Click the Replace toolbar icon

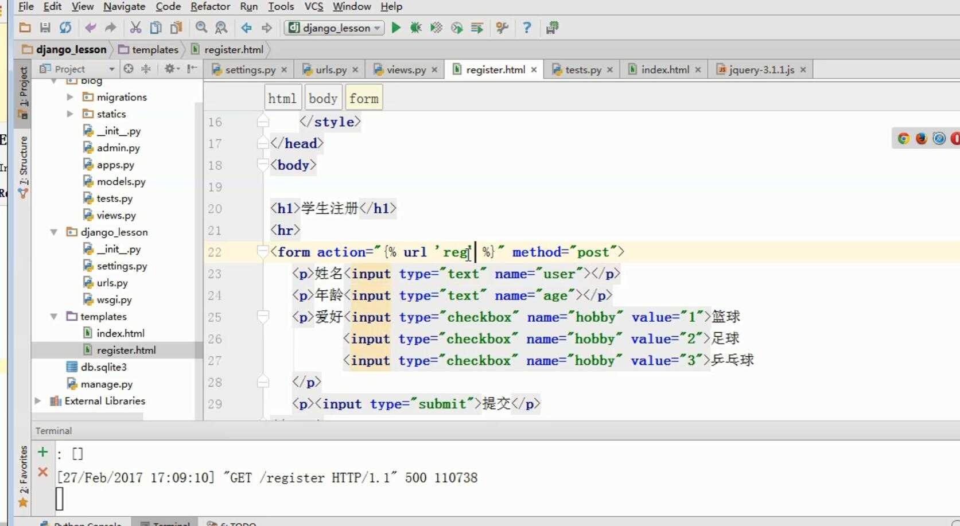click(x=221, y=28)
